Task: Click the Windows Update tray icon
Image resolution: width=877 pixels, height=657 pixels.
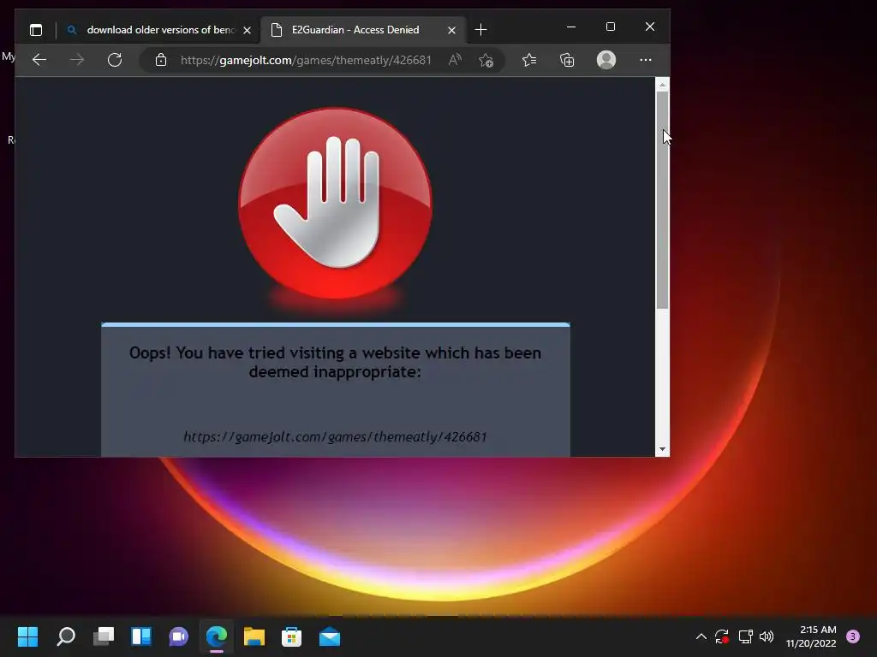Action: (x=722, y=636)
